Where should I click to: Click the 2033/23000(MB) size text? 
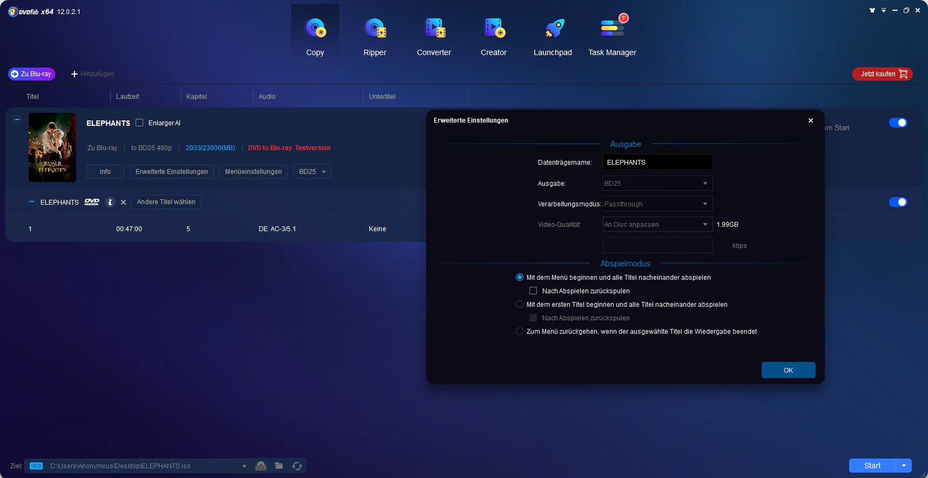210,148
